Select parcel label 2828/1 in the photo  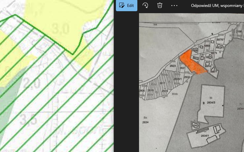(178, 79)
